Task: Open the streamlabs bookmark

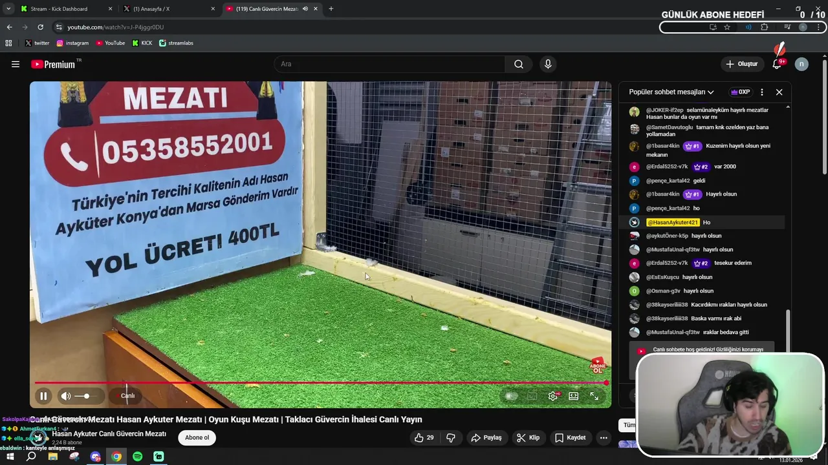Action: click(176, 43)
